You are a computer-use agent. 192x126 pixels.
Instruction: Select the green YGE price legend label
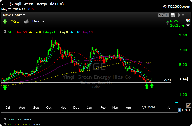pyautogui.click(x=11, y=32)
